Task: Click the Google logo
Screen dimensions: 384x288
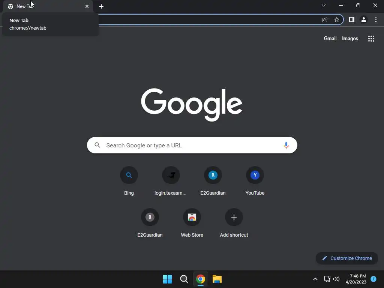Action: click(x=192, y=105)
